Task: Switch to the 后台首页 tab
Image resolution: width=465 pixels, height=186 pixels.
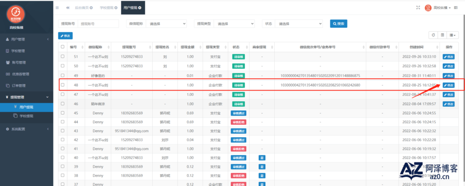Action: pos(82,8)
